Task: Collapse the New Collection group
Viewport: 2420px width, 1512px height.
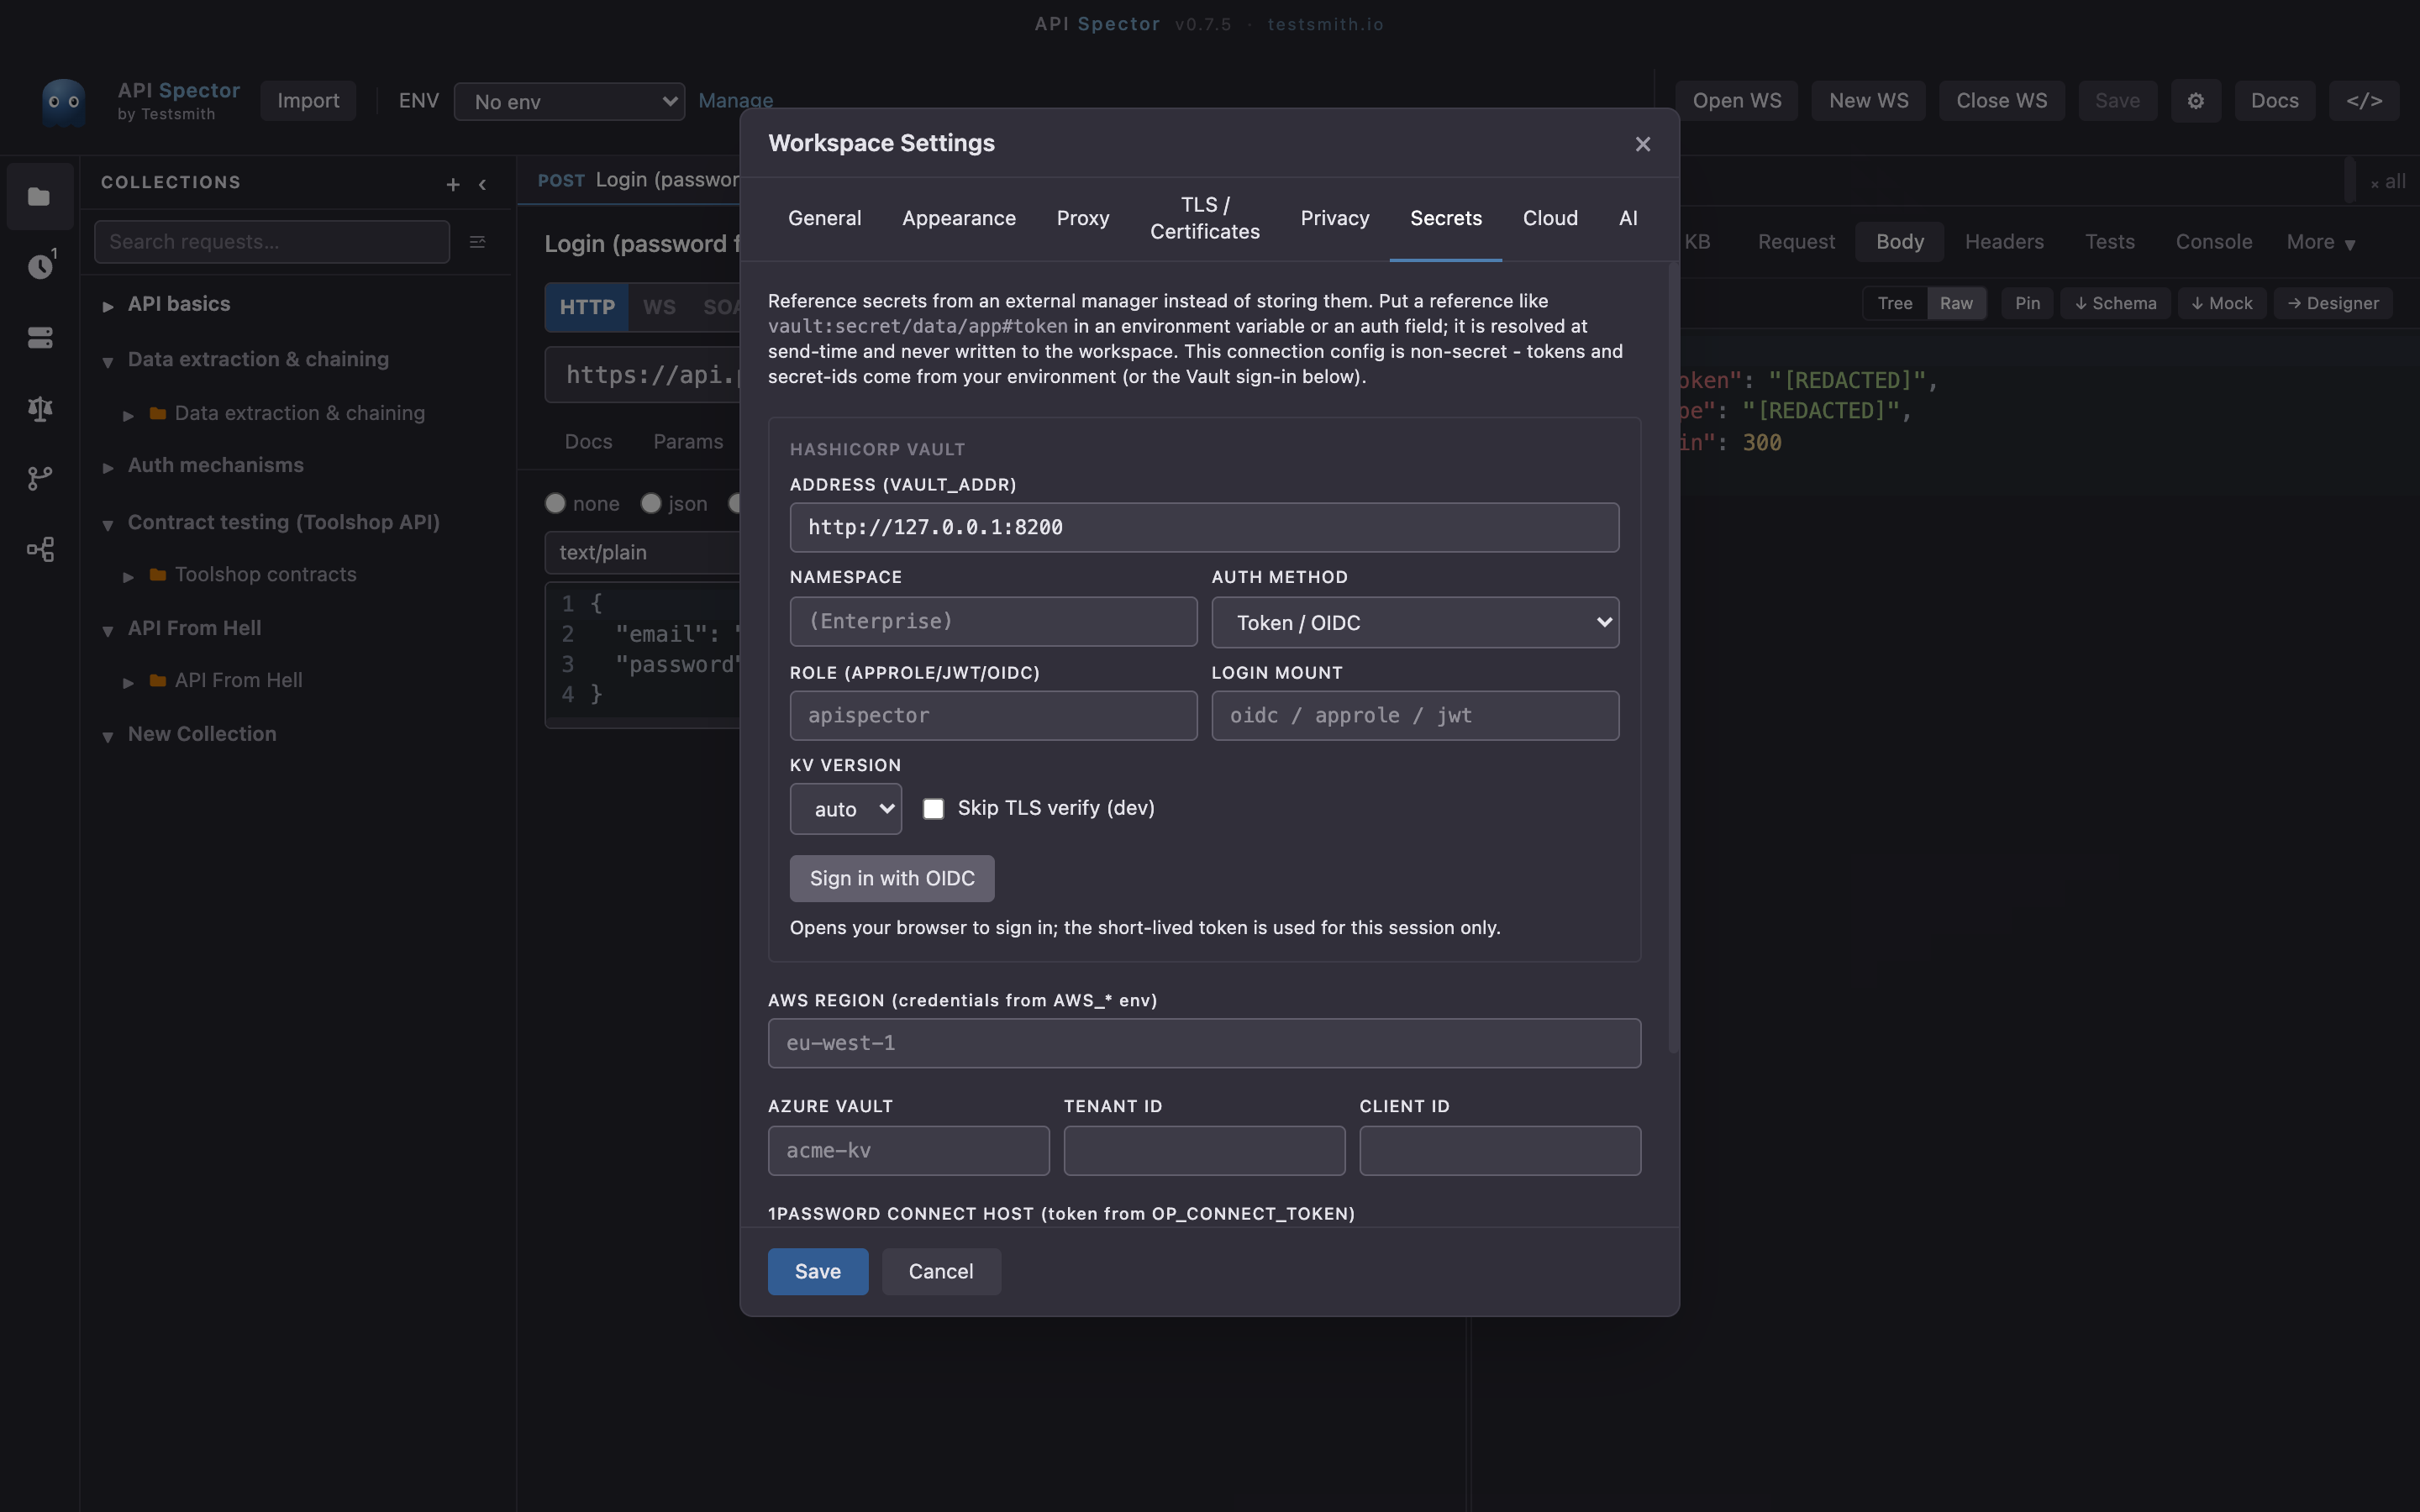Action: [108, 736]
